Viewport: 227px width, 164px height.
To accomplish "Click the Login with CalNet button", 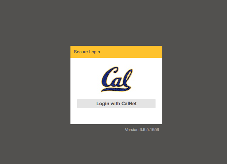I will (x=116, y=104).
